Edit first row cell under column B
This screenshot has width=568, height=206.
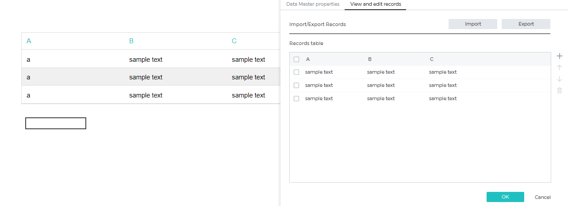381,72
